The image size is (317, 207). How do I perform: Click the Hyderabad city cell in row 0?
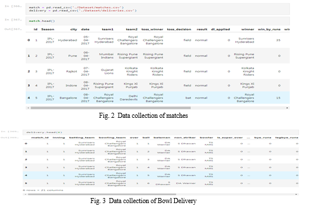(67, 40)
